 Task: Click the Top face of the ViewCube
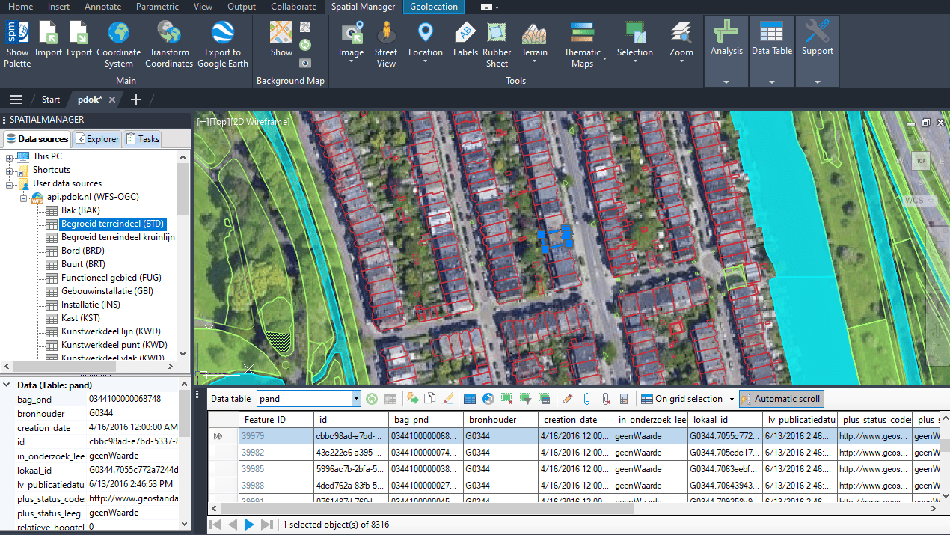tap(921, 160)
